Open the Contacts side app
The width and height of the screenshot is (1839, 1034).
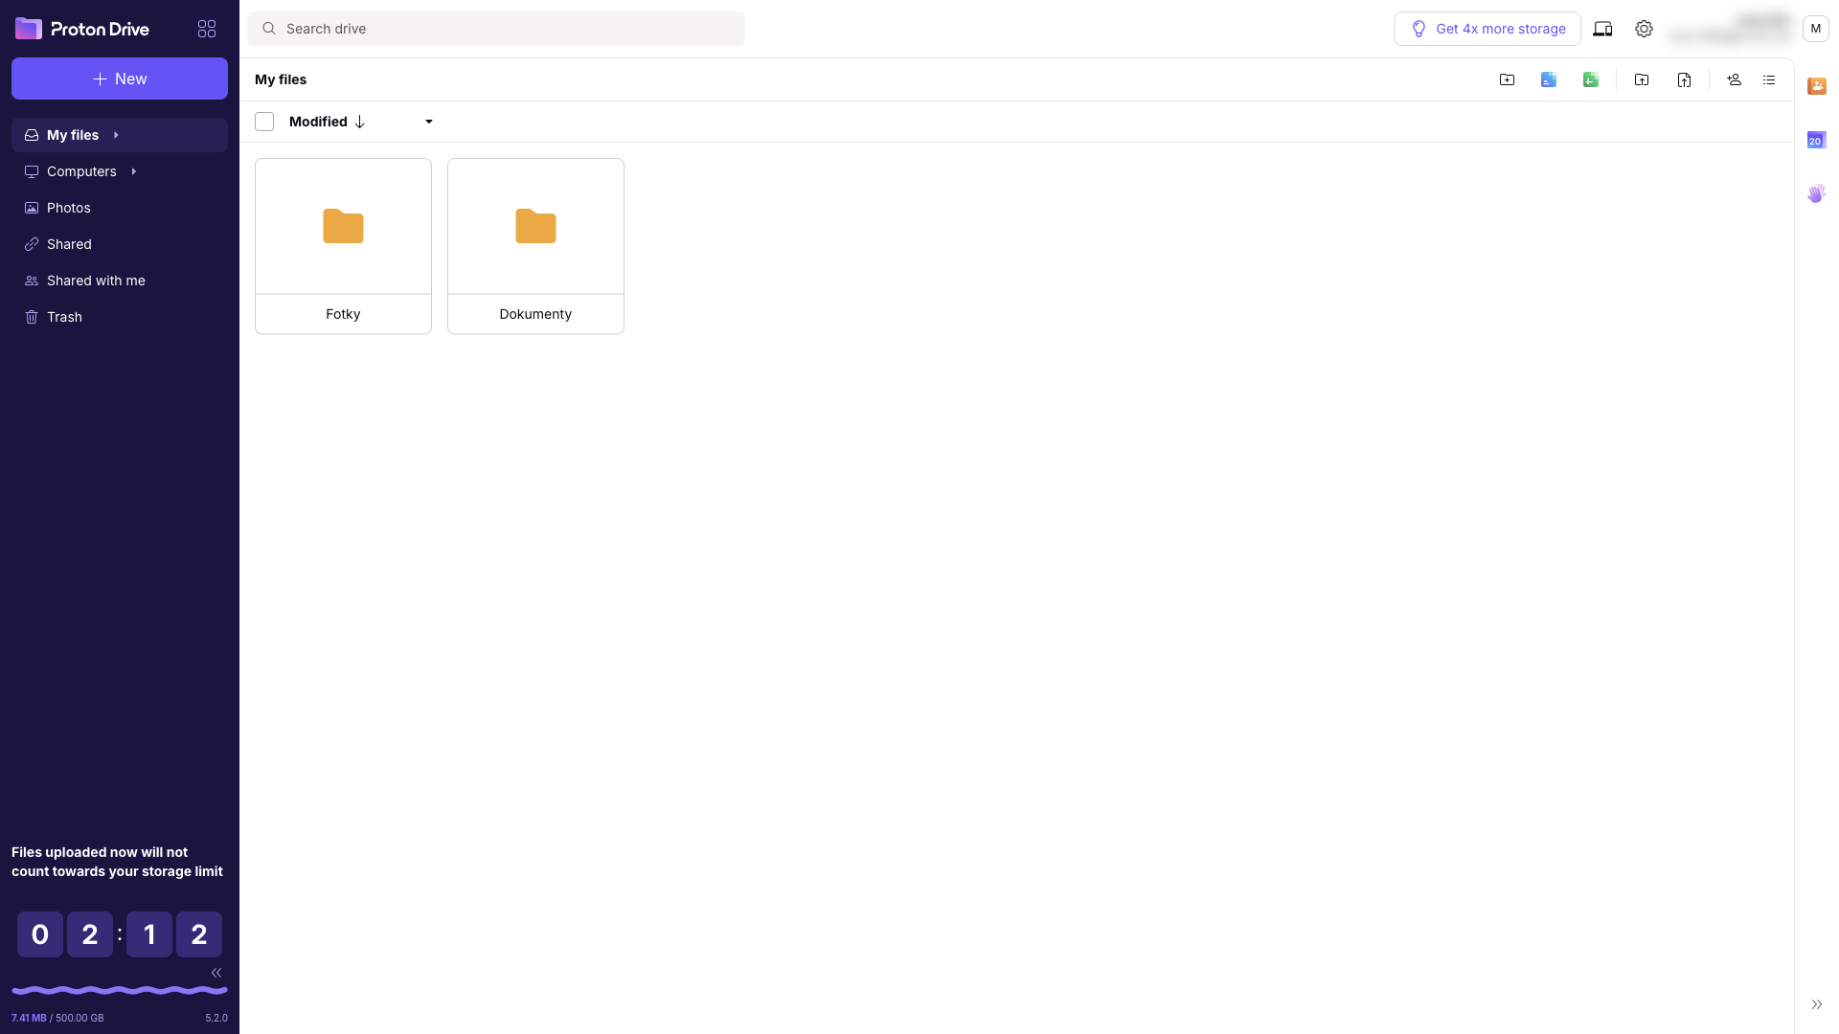pyautogui.click(x=1817, y=86)
